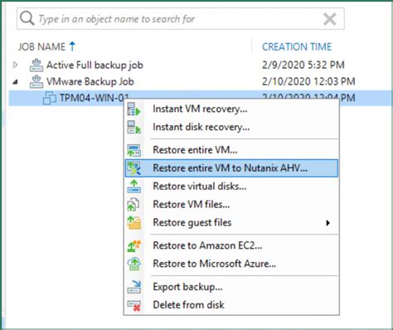
Task: Click the Amazon EC2 restore icon
Action: tap(133, 245)
